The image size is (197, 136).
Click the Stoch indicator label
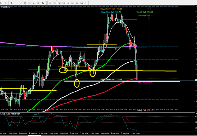10,114
